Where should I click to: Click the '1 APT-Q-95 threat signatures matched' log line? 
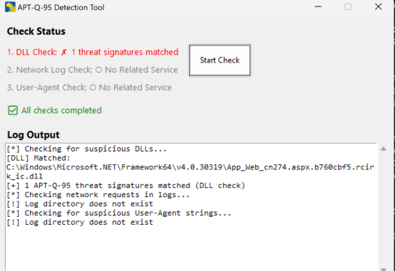coord(126,186)
